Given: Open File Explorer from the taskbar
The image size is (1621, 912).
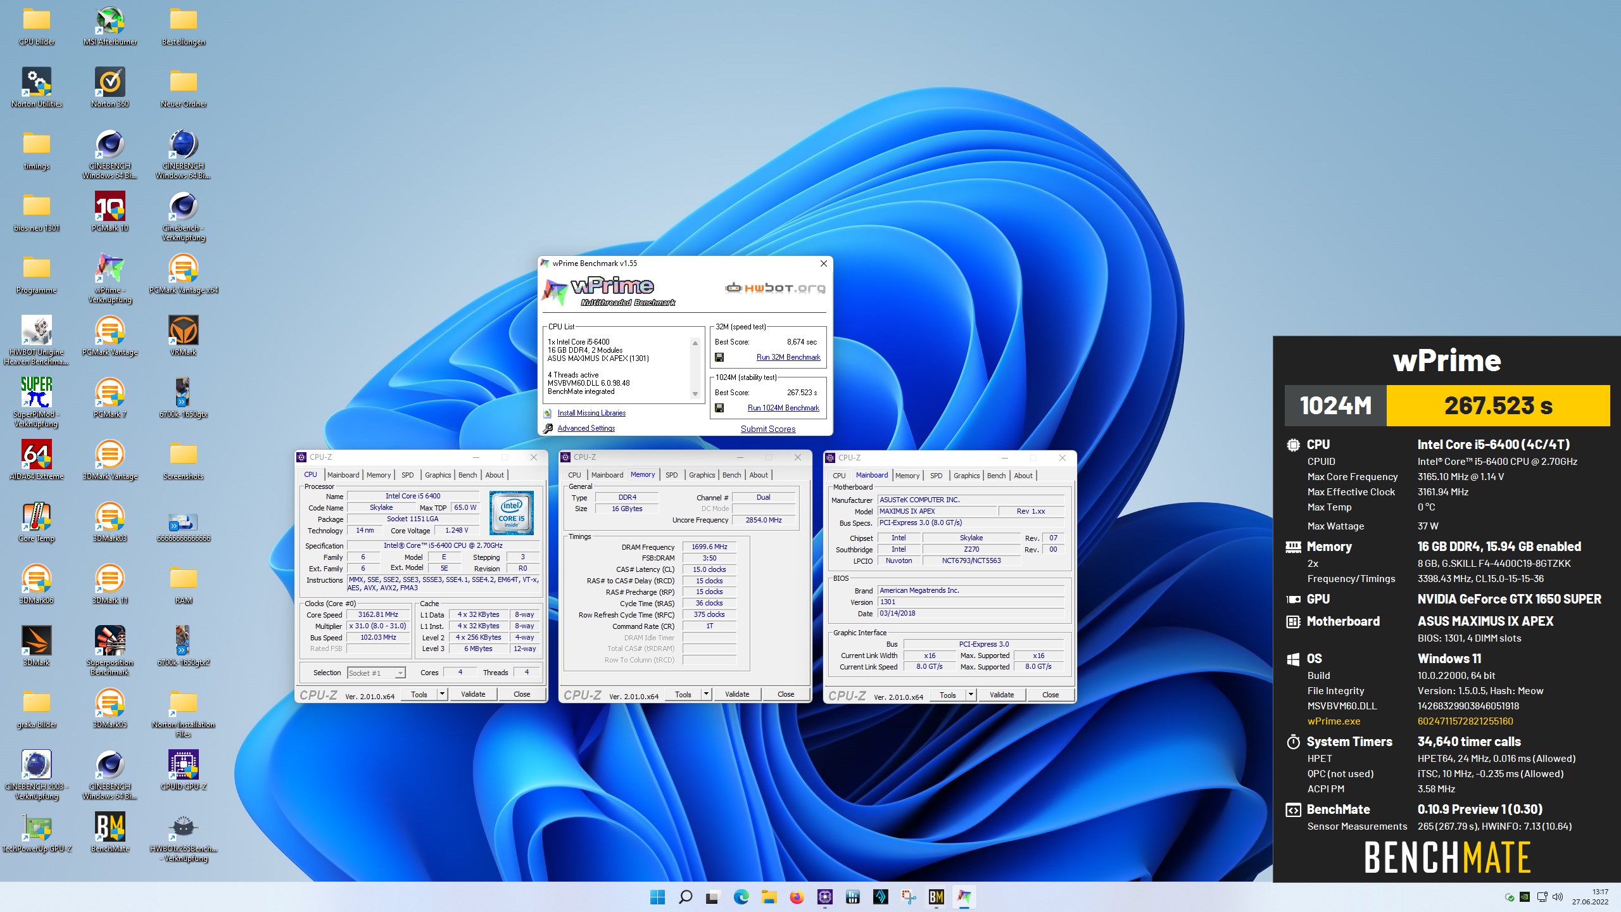Looking at the screenshot, I should (769, 897).
